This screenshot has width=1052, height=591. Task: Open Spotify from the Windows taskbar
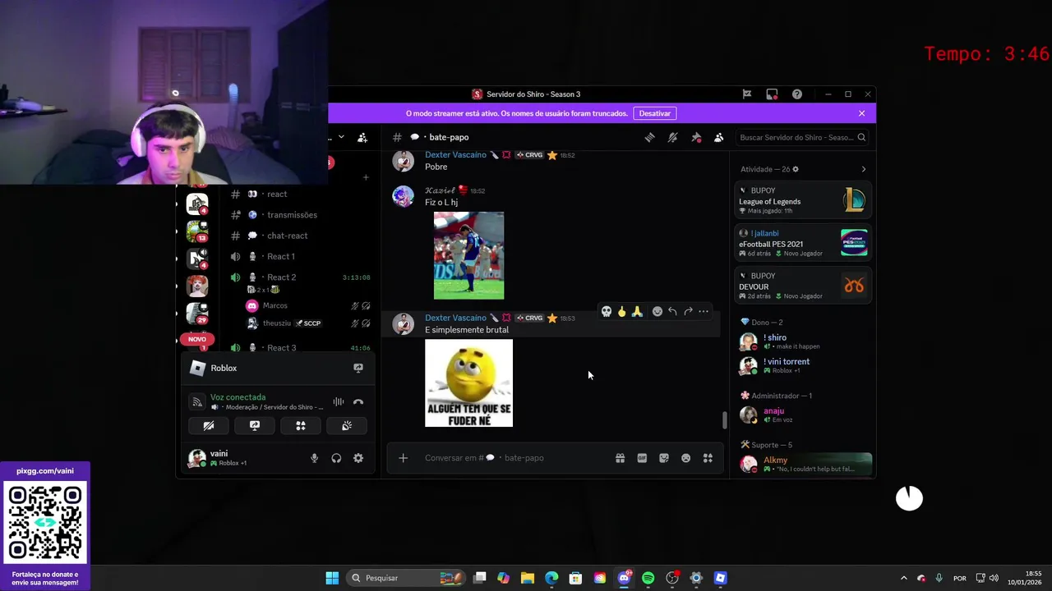(x=648, y=578)
